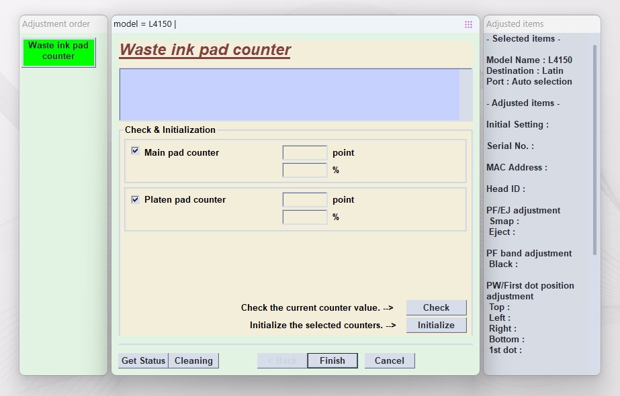Viewport: 620px width, 396px height.
Task: Click the Get Status button
Action: (143, 360)
